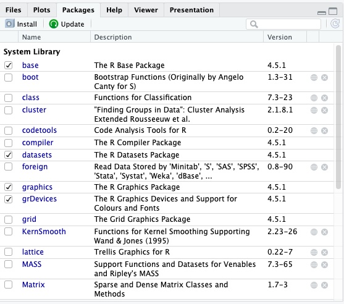The image size is (344, 304).
Task: Click the Name column header
Action: [54, 37]
